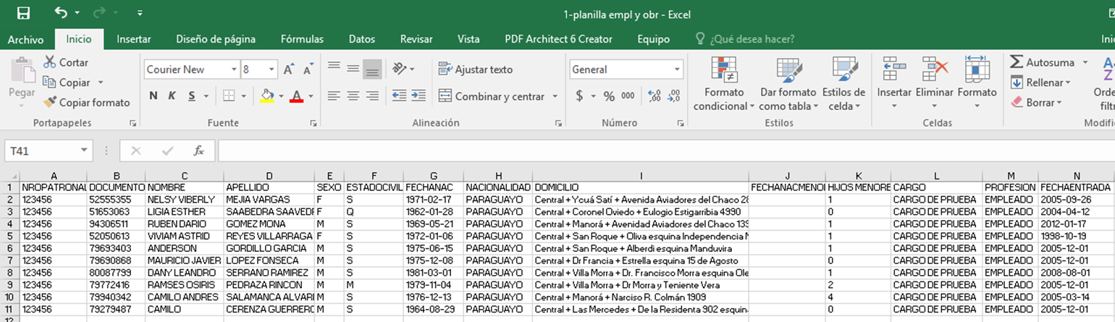The image size is (1115, 322).
Task: Click the Cortar scissors icon
Action: 49,62
